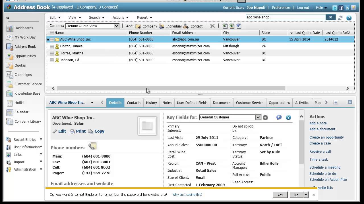364x204 pixels.
Task: Open help icon next to search refresh
Action: [349, 18]
